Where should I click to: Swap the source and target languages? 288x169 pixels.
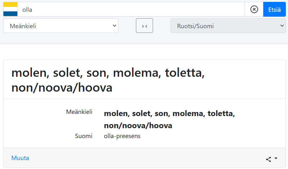click(x=144, y=26)
